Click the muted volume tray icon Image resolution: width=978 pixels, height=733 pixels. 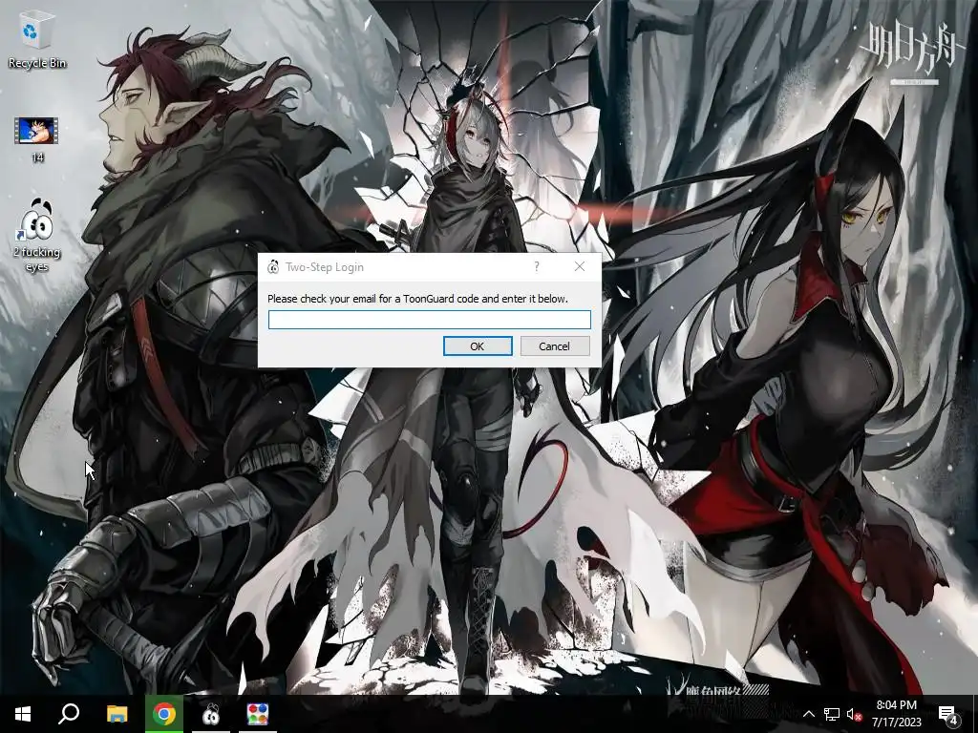(854, 714)
